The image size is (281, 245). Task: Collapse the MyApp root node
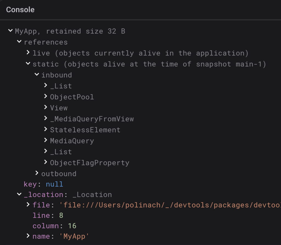10,31
